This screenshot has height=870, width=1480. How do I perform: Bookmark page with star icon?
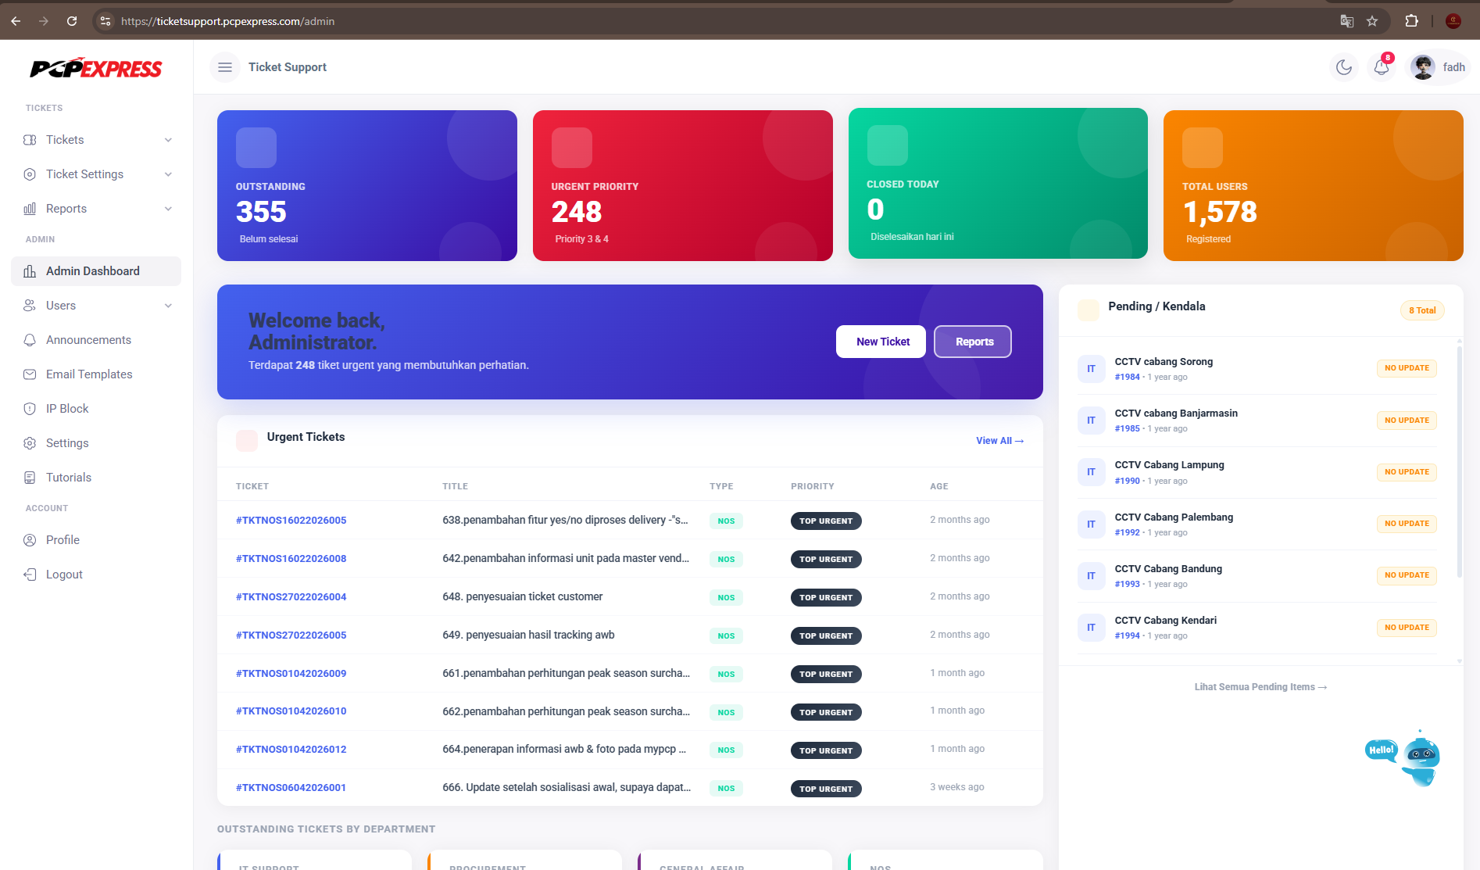[1372, 21]
